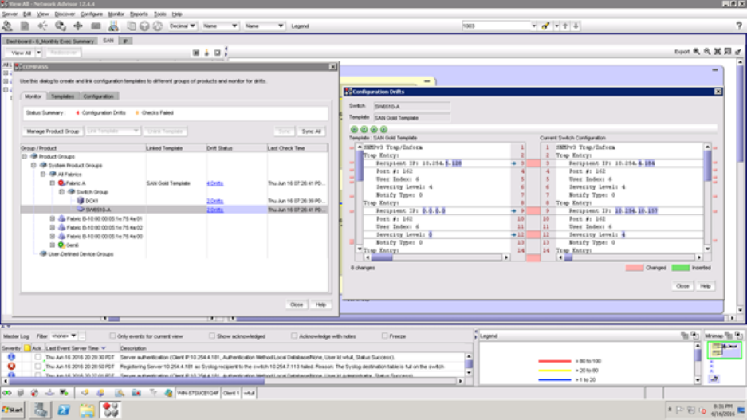
Task: Select the SN6510-A switch row
Action: coord(97,210)
